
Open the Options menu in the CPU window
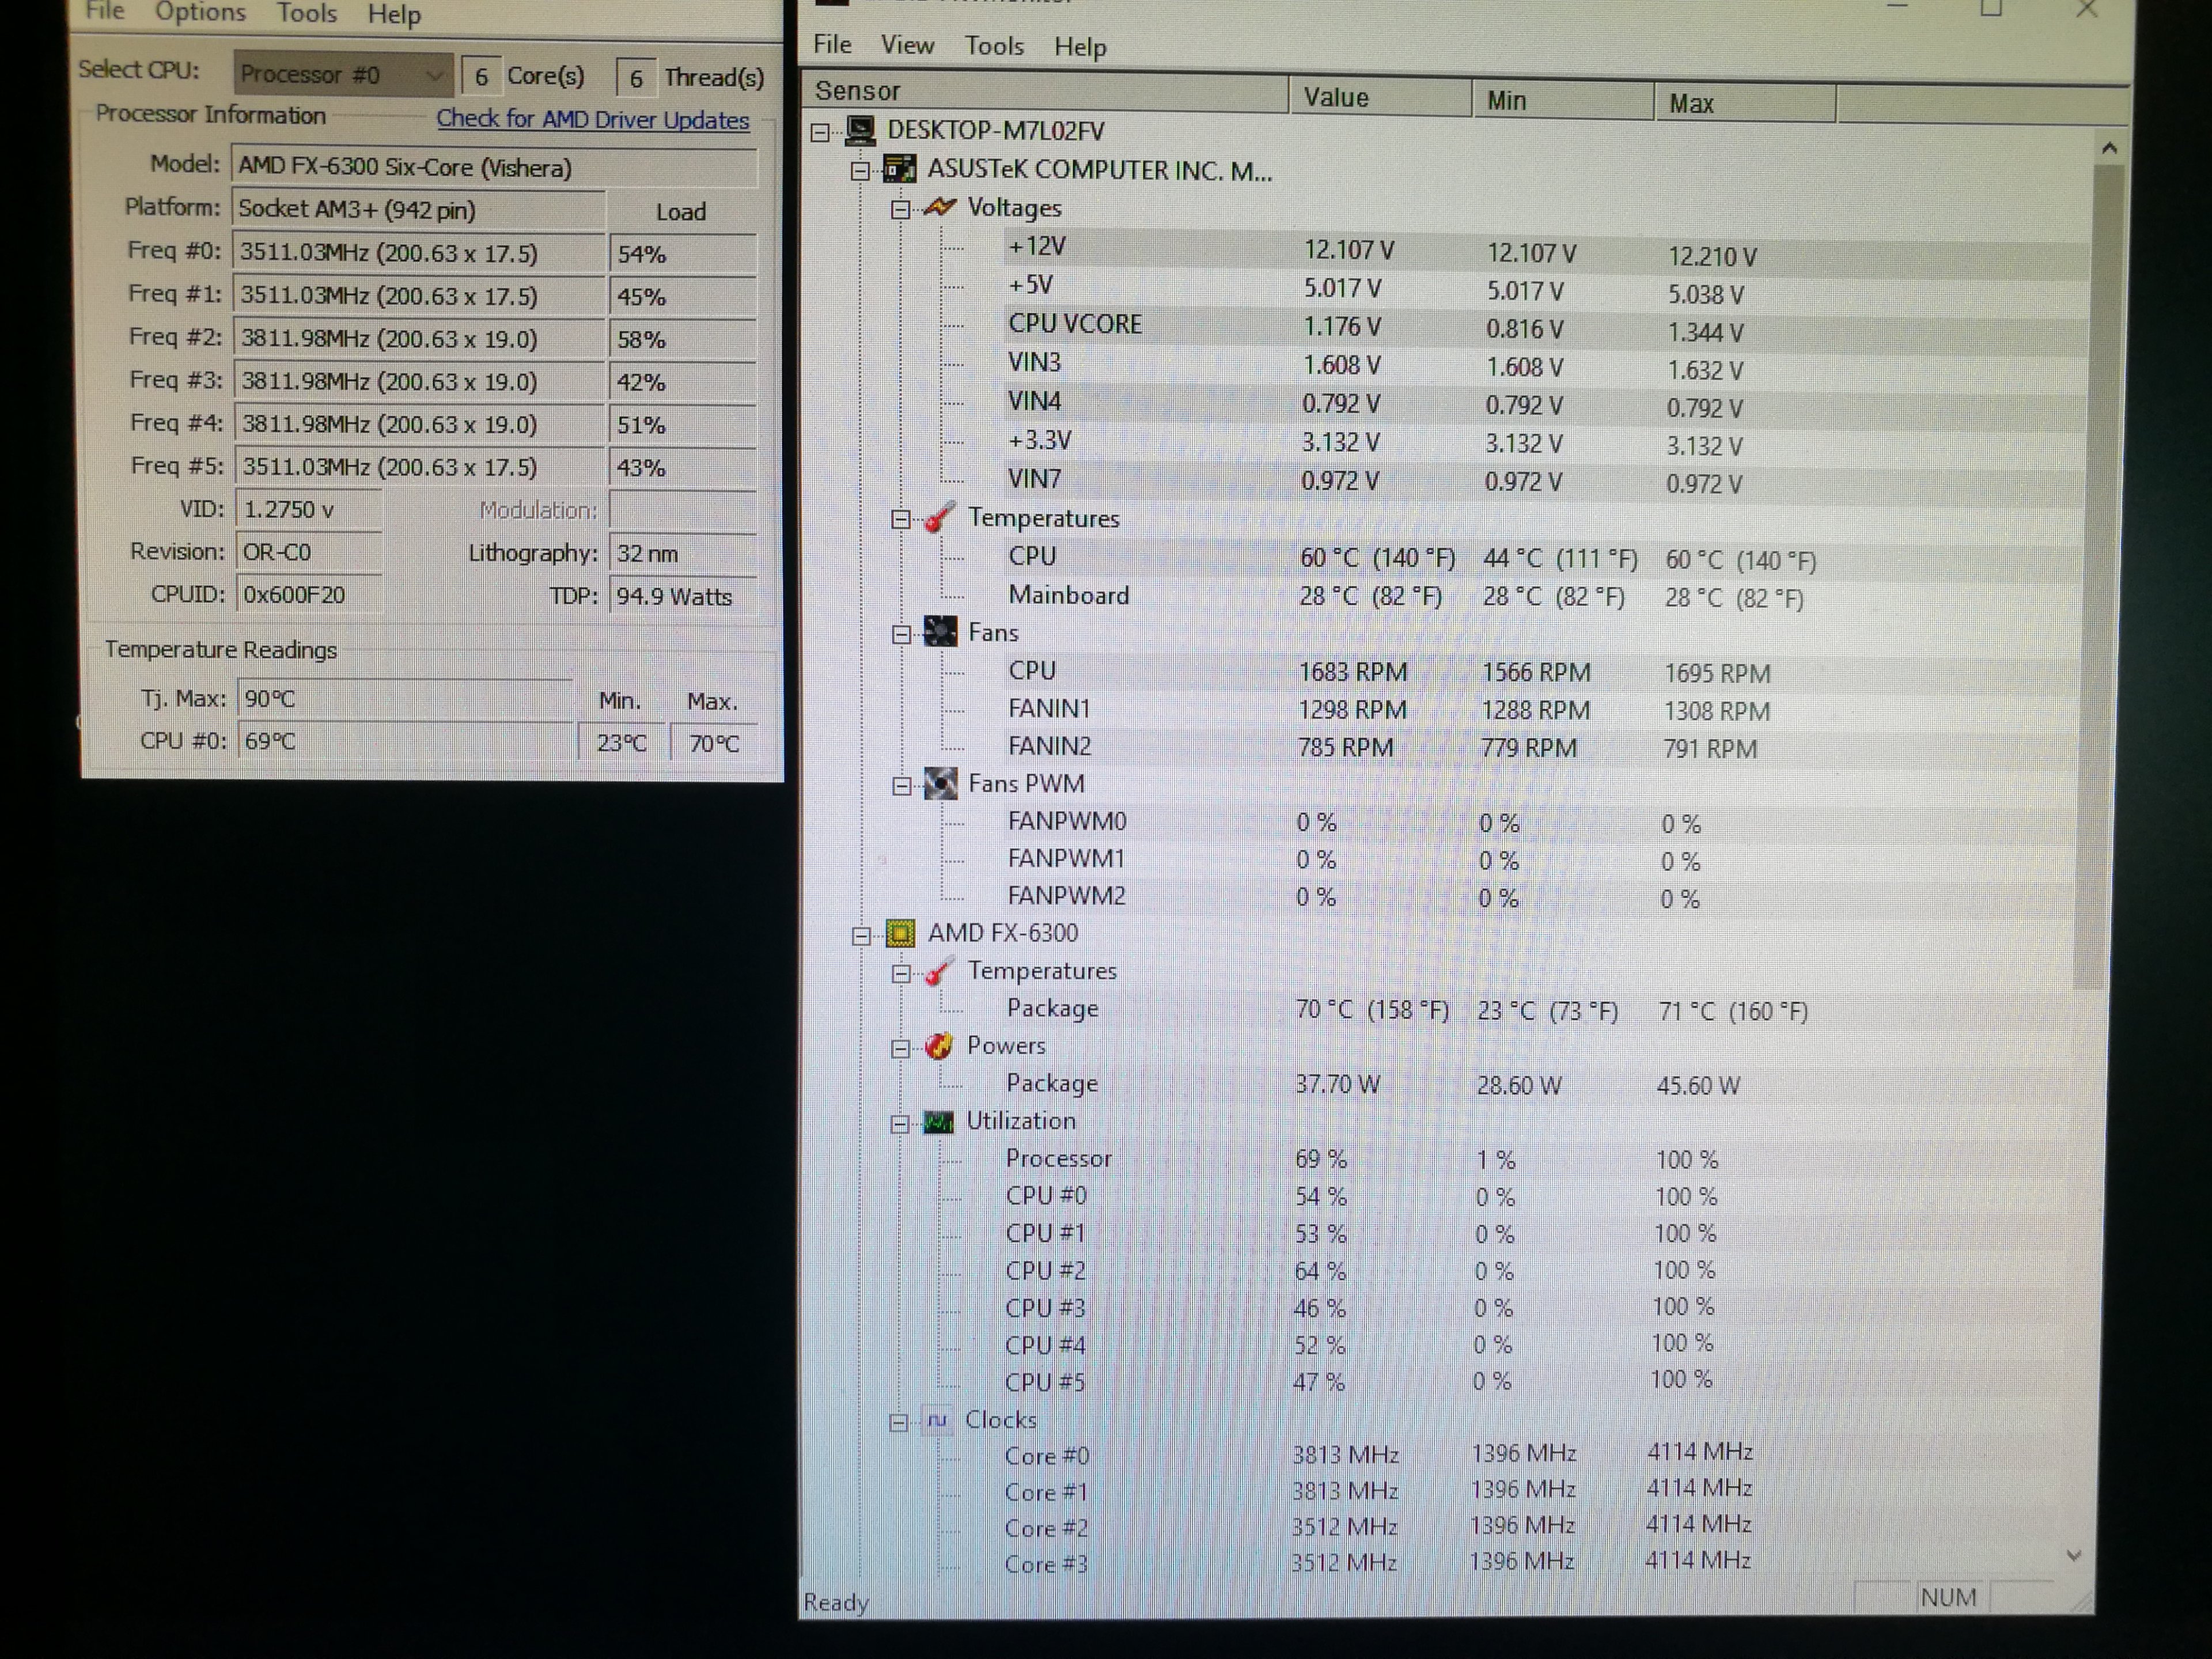(x=199, y=12)
